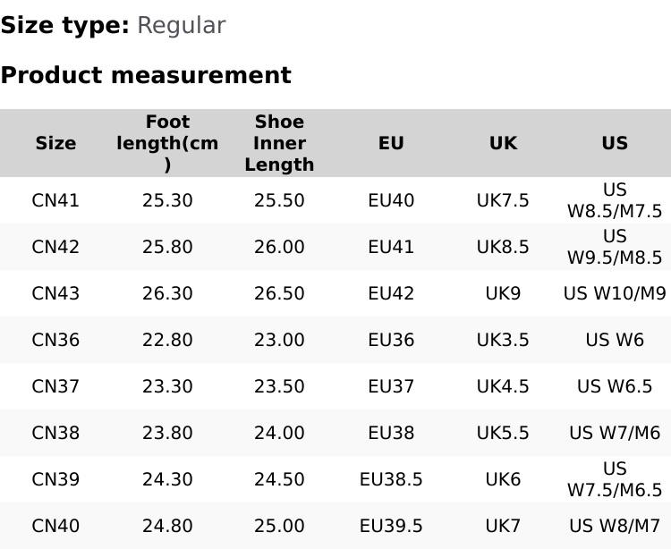This screenshot has width=671, height=549.
Task: Click the Foot length(cm) column header
Action: (x=167, y=143)
